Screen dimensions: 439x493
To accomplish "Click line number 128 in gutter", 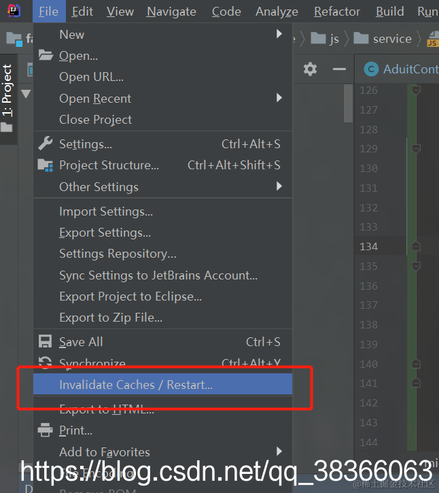I will (368, 129).
